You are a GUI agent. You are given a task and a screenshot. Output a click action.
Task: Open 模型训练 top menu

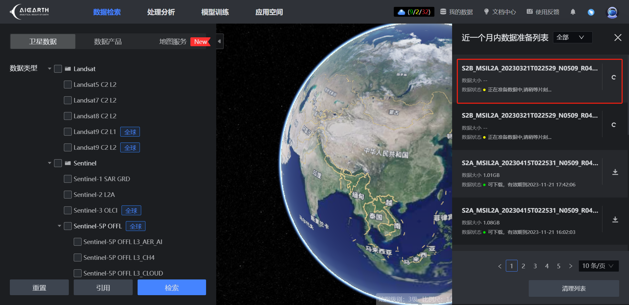[215, 12]
